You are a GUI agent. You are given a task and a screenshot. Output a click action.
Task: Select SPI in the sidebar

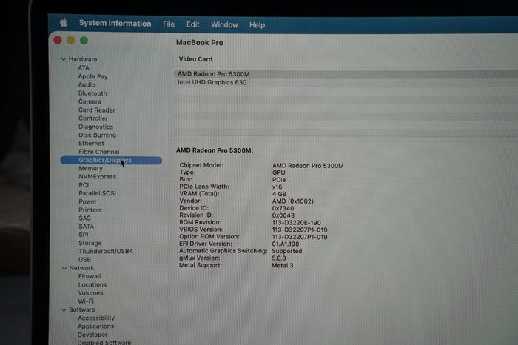point(83,235)
